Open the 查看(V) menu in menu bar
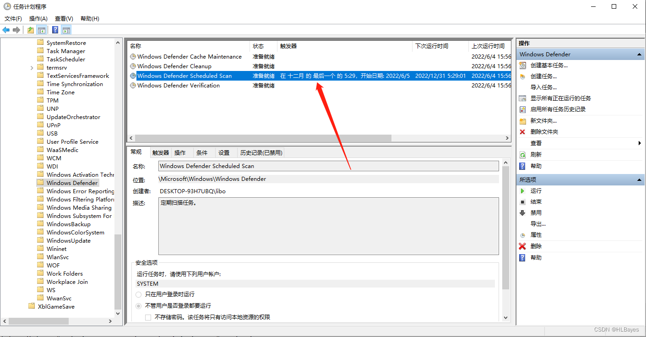The width and height of the screenshot is (646, 337). (64, 19)
